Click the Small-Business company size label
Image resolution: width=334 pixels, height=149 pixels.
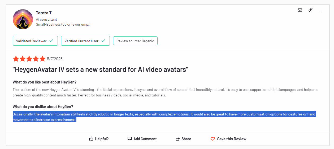click(63, 24)
